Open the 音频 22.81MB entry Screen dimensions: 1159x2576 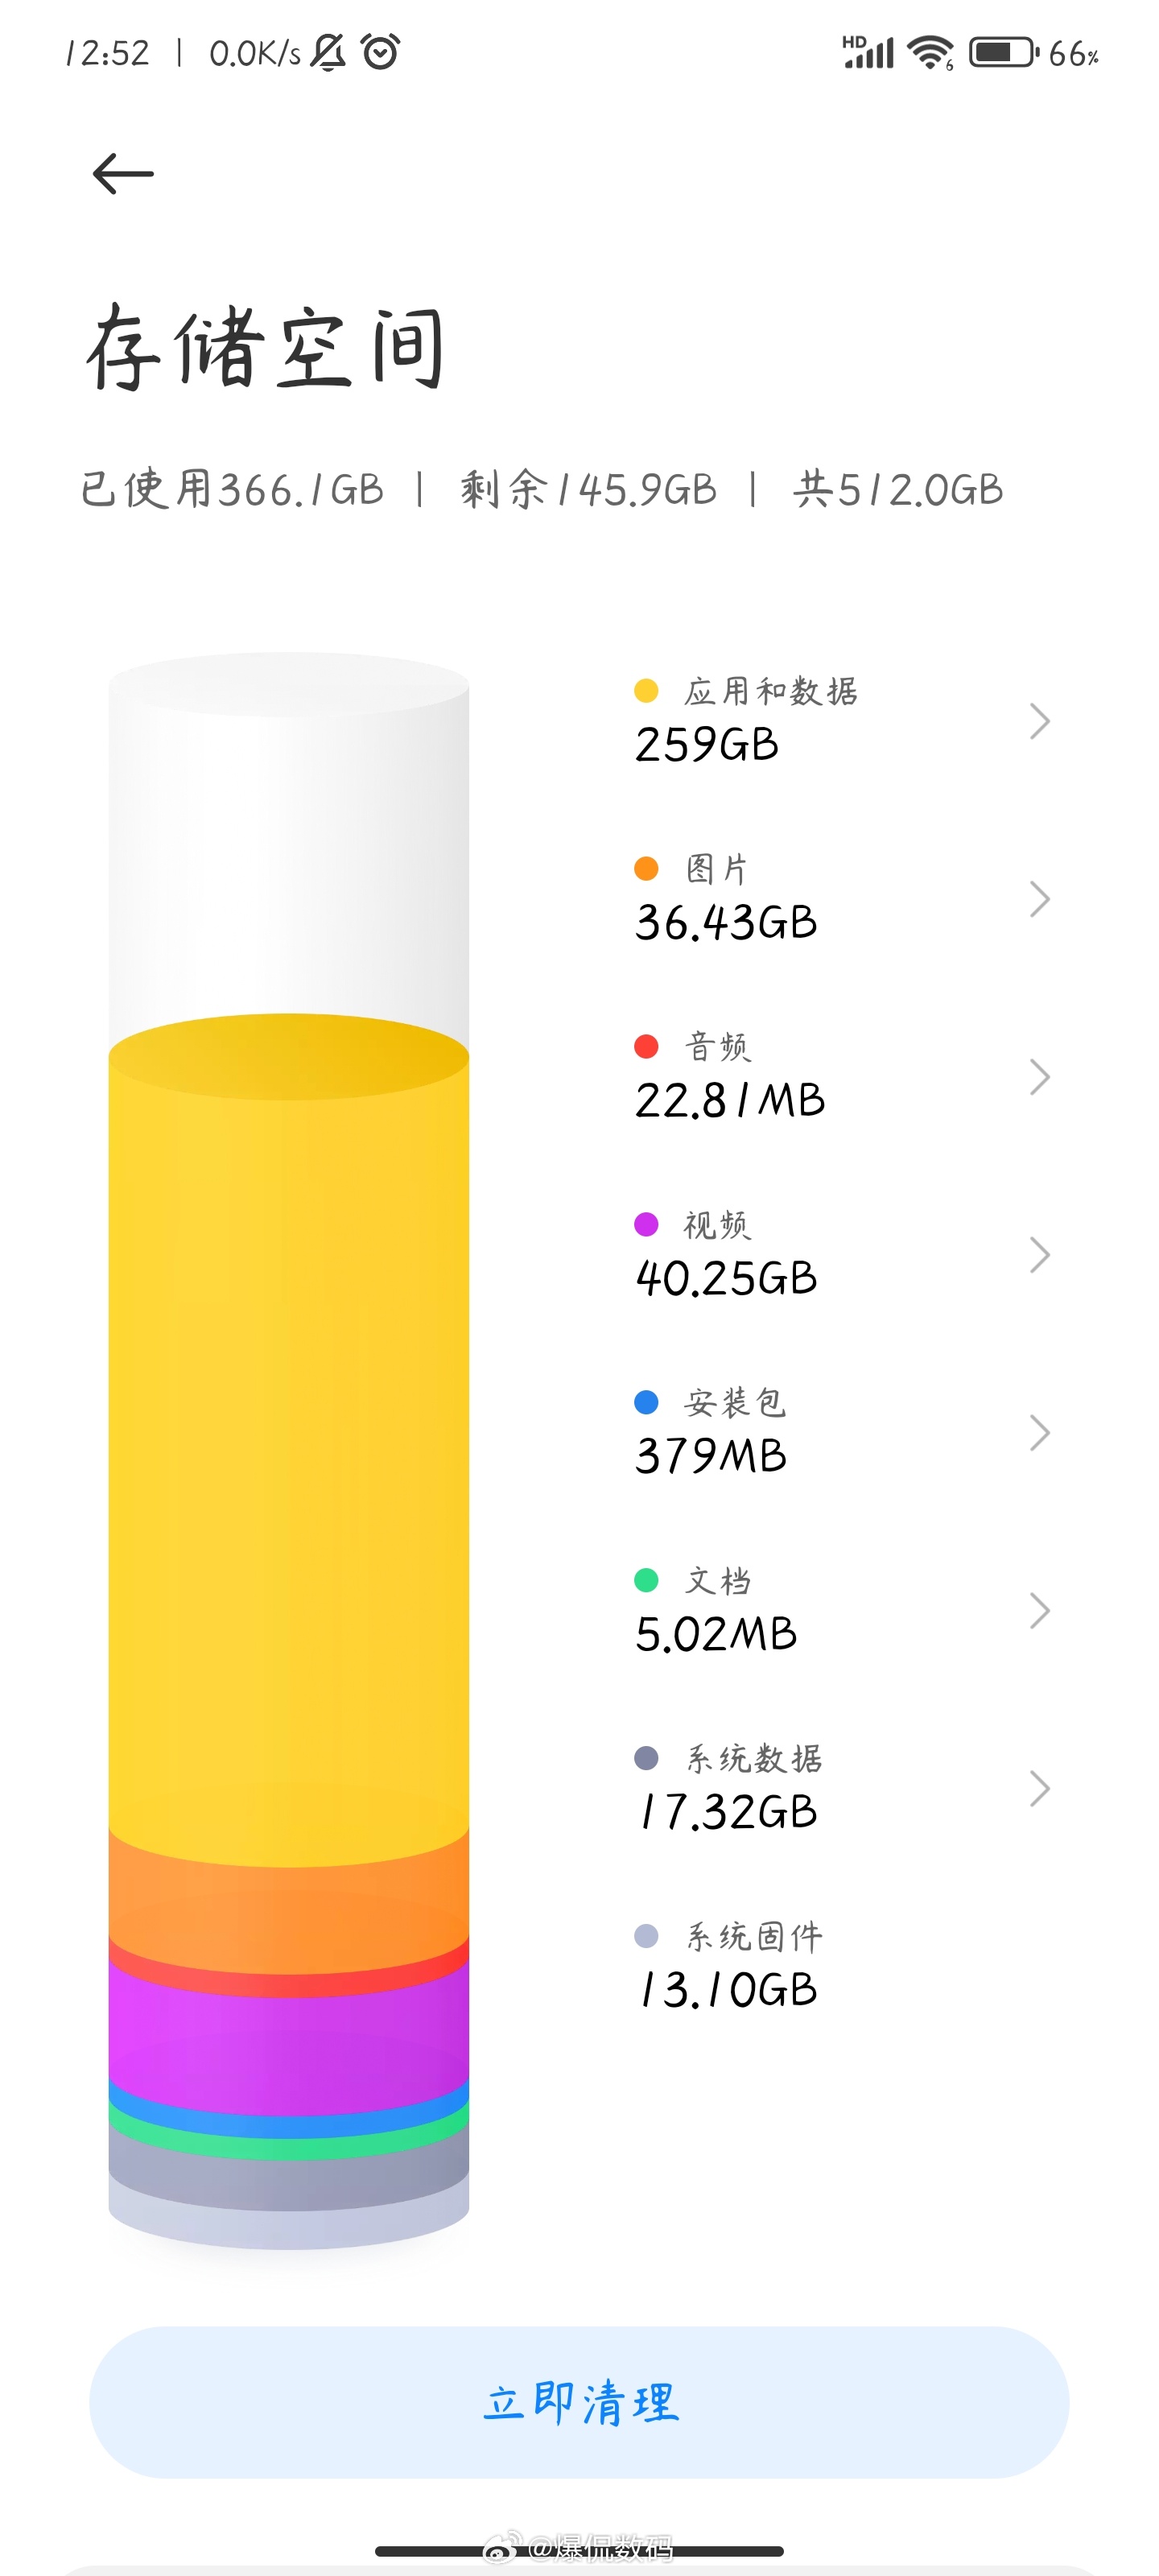click(842, 1077)
